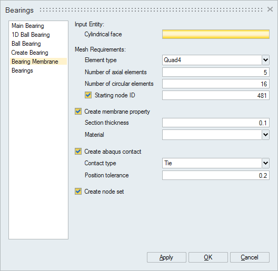Click the Position tolerance input field
This screenshot has width=278, height=271.
click(x=216, y=175)
